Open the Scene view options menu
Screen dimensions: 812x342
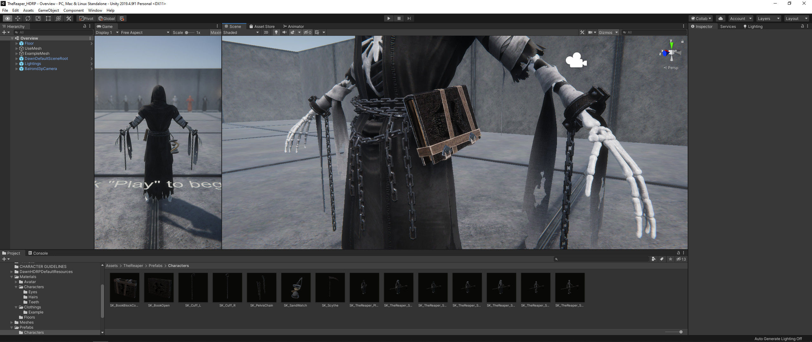coord(684,26)
